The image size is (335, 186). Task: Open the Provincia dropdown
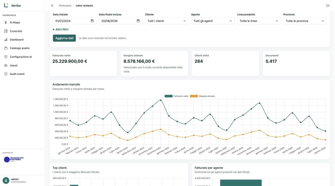305,21
